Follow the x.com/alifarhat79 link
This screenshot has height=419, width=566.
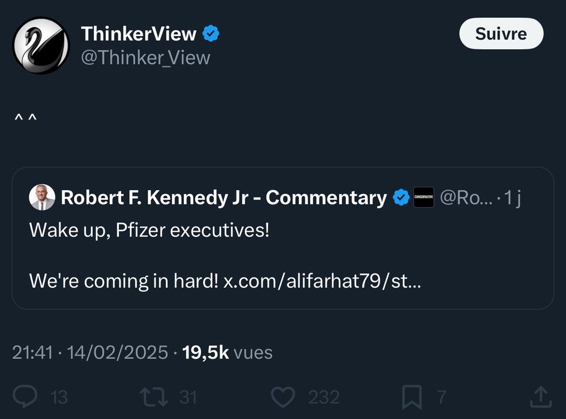tap(322, 280)
